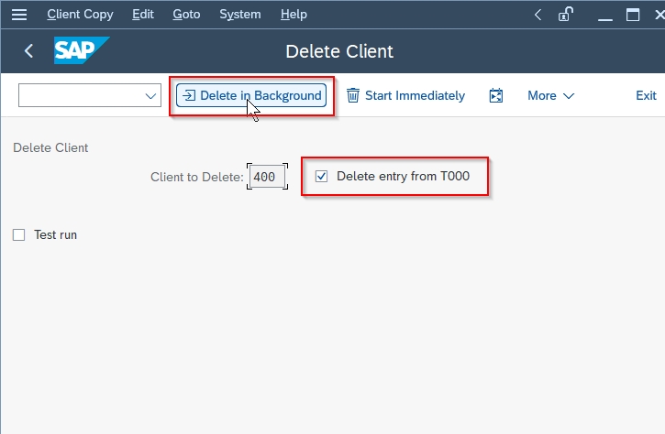Open the hamburger menu icon

pyautogui.click(x=19, y=15)
